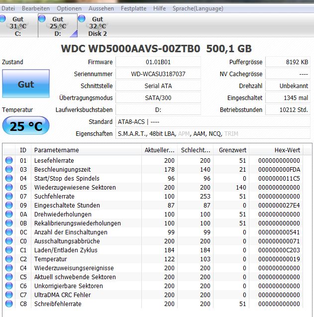Click the Grenzwert column header

tap(231, 150)
